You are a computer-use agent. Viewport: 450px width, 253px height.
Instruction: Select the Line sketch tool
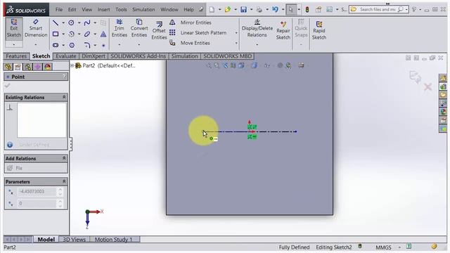(56, 22)
